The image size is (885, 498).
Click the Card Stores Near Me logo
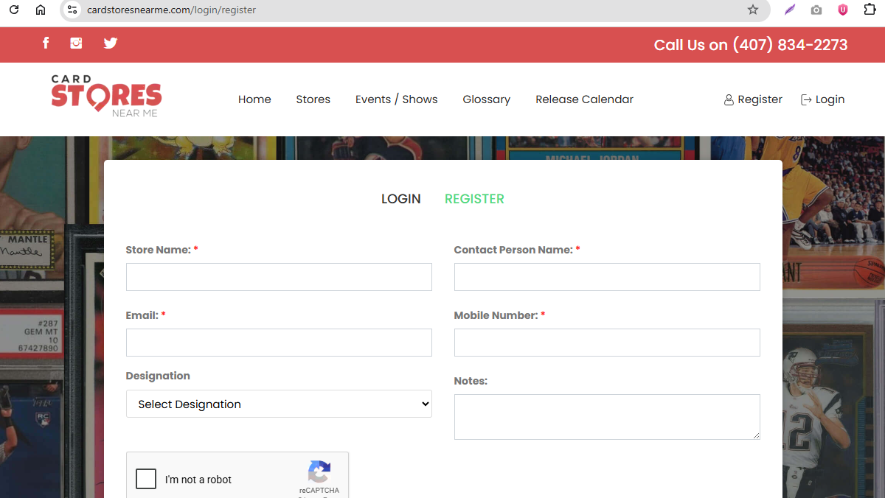pyautogui.click(x=105, y=96)
